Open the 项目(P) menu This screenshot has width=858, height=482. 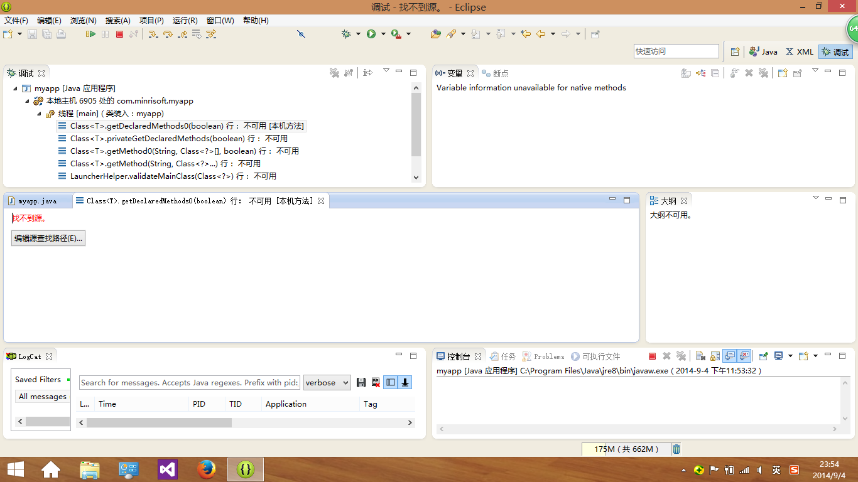point(151,20)
